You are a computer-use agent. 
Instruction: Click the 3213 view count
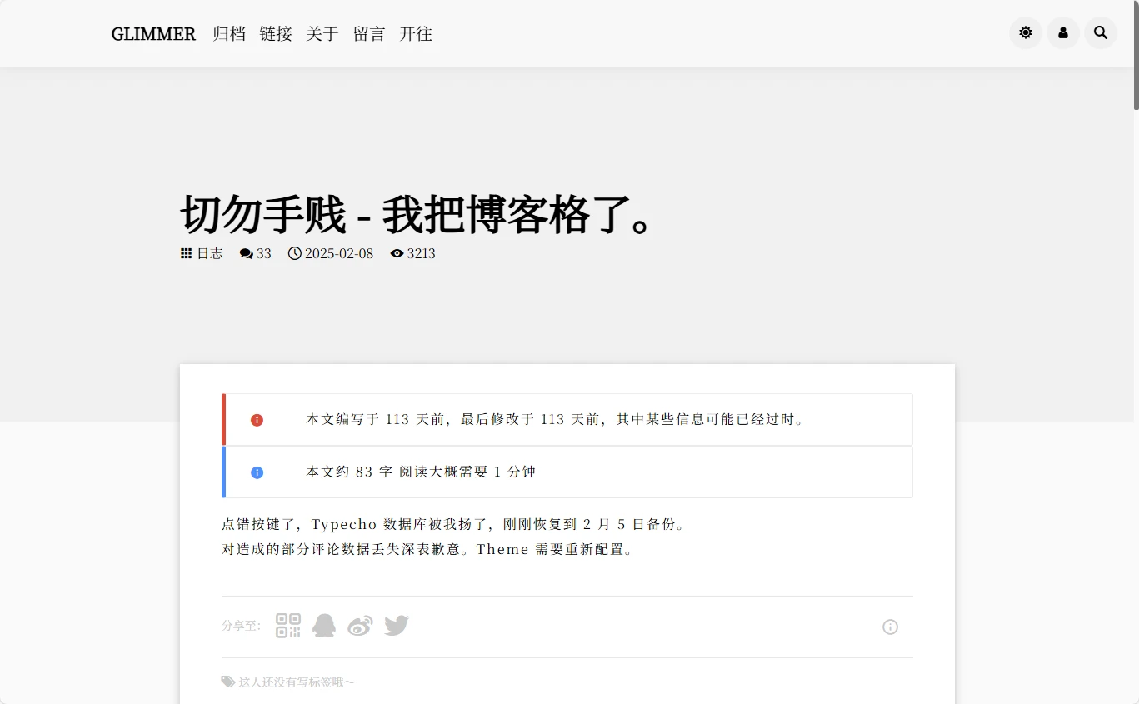coord(422,253)
